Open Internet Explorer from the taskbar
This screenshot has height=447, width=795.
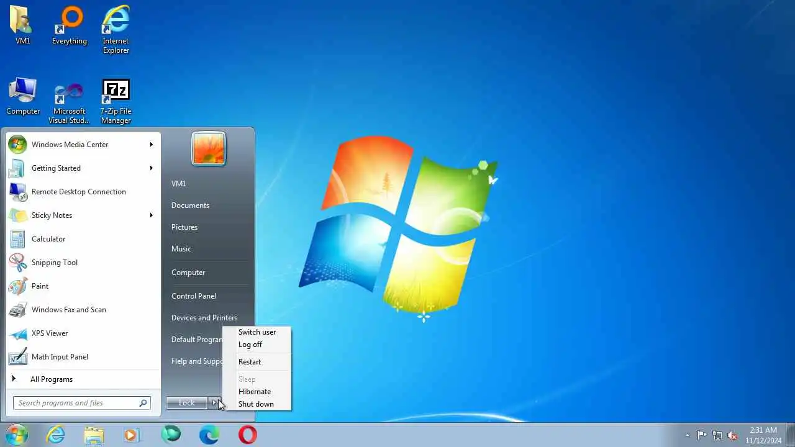tap(56, 435)
